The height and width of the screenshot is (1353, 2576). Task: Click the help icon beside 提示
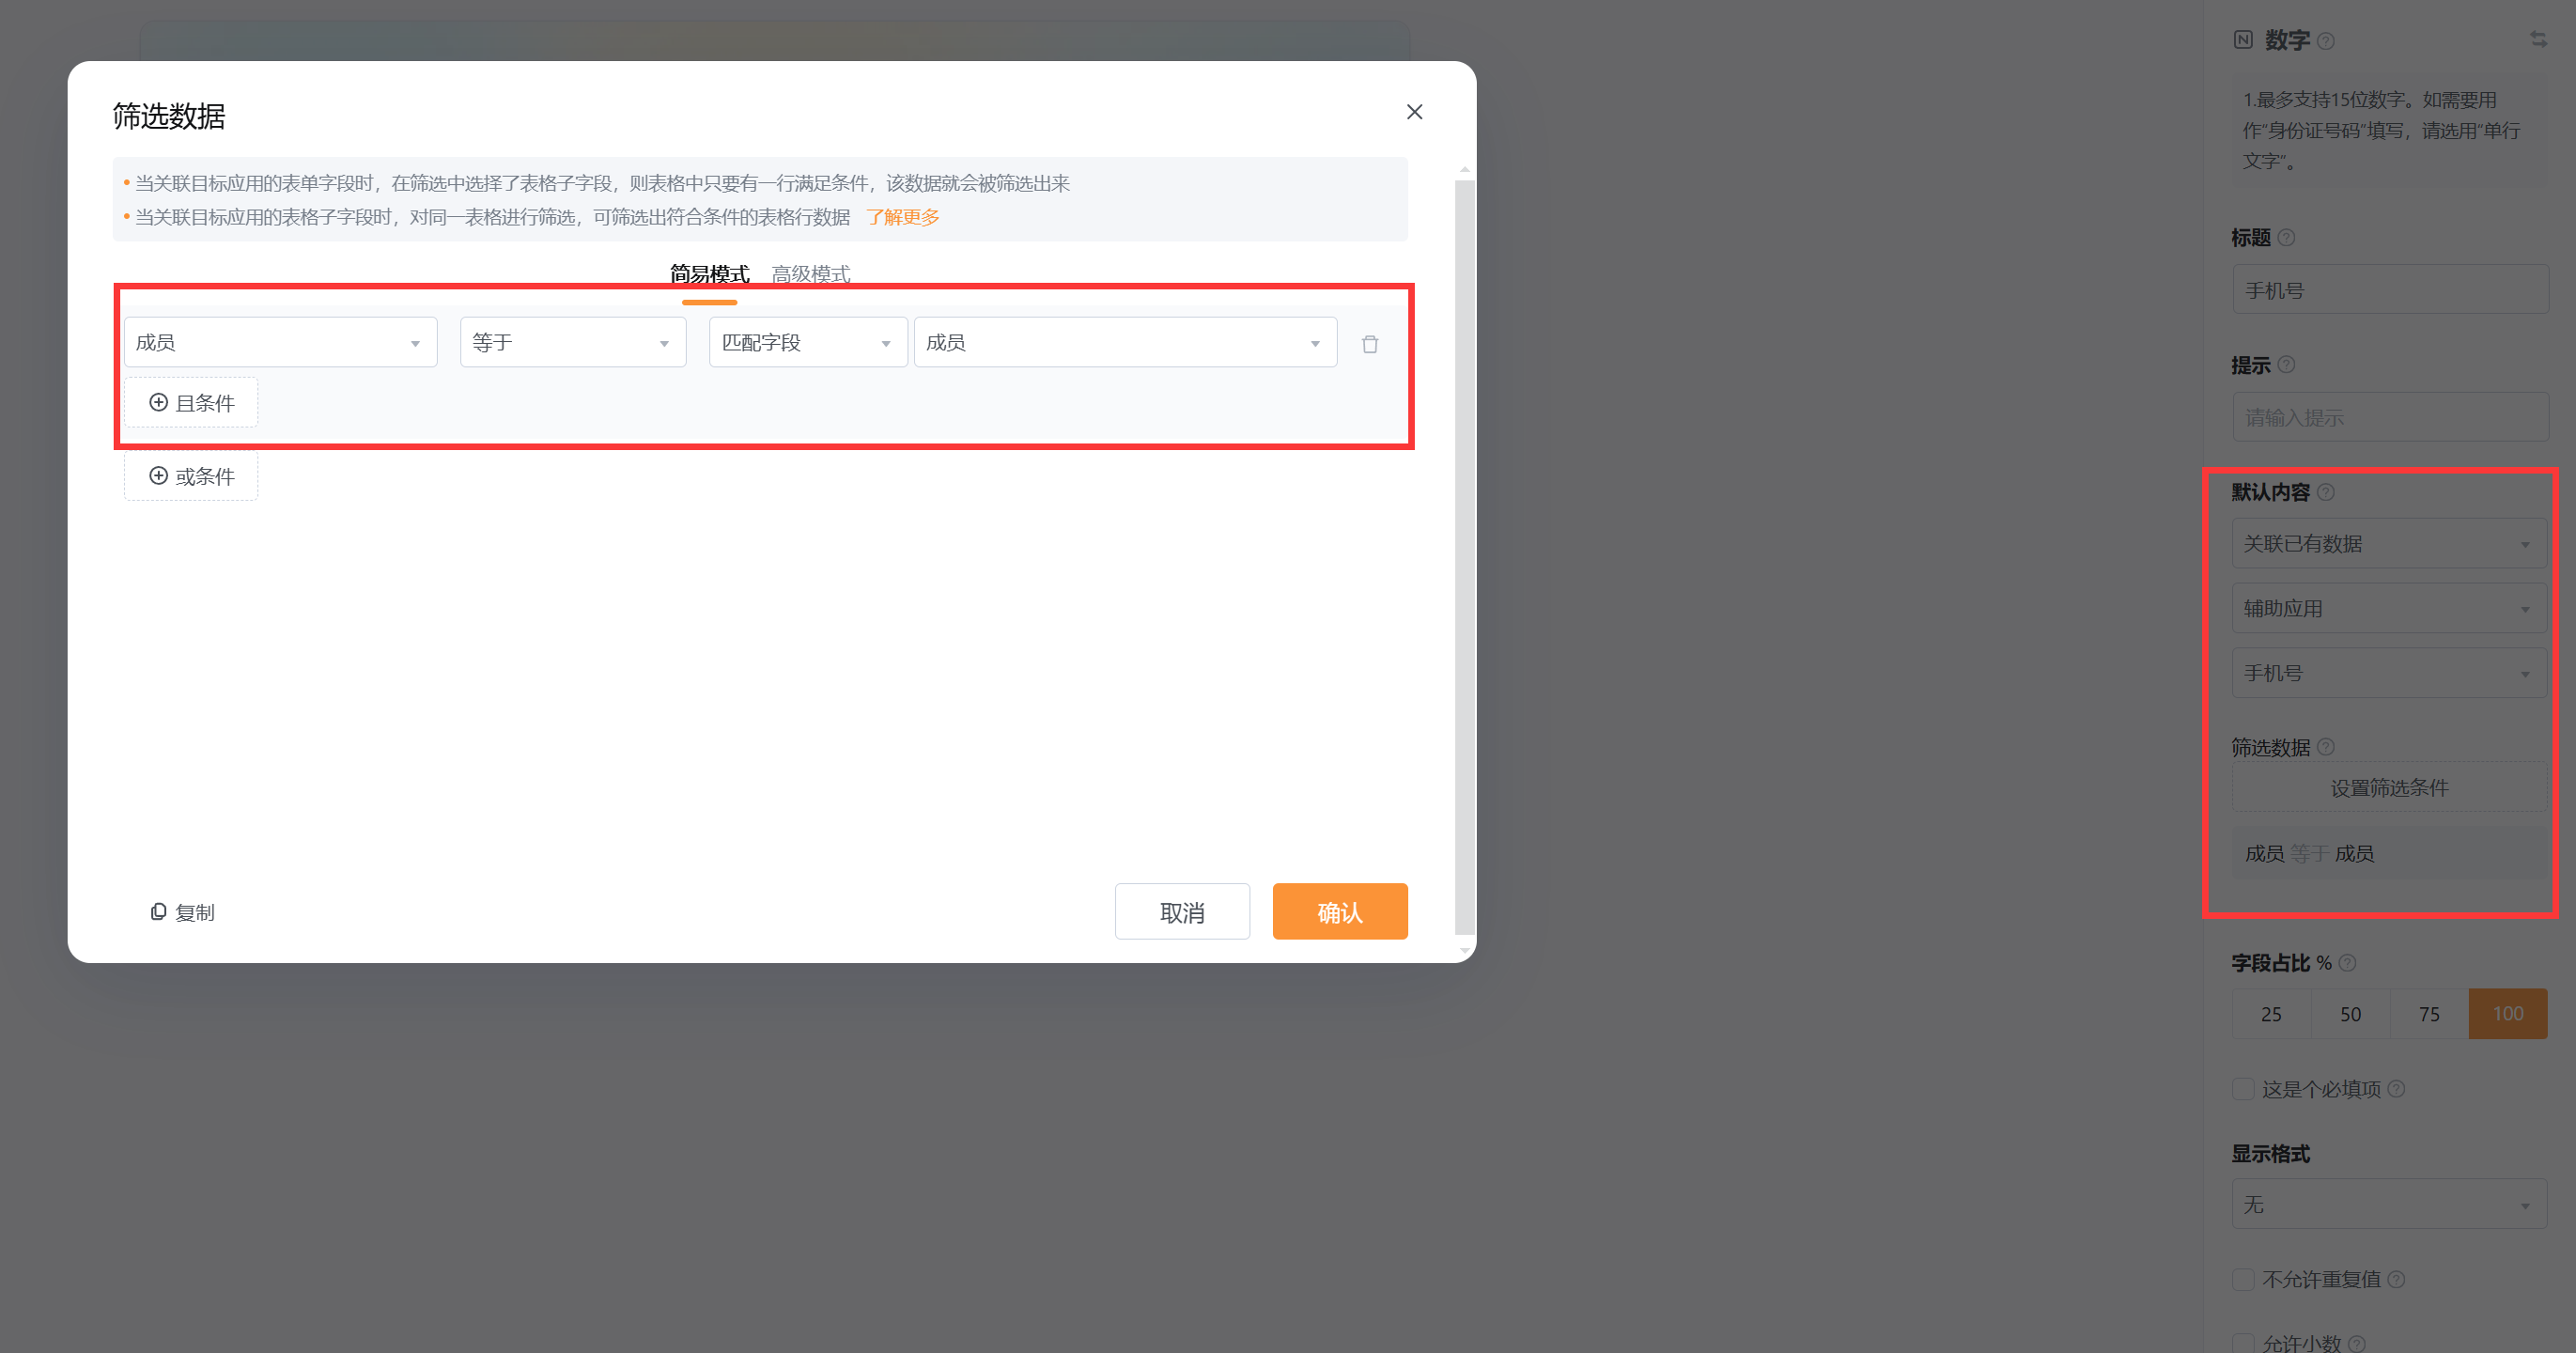2286,365
